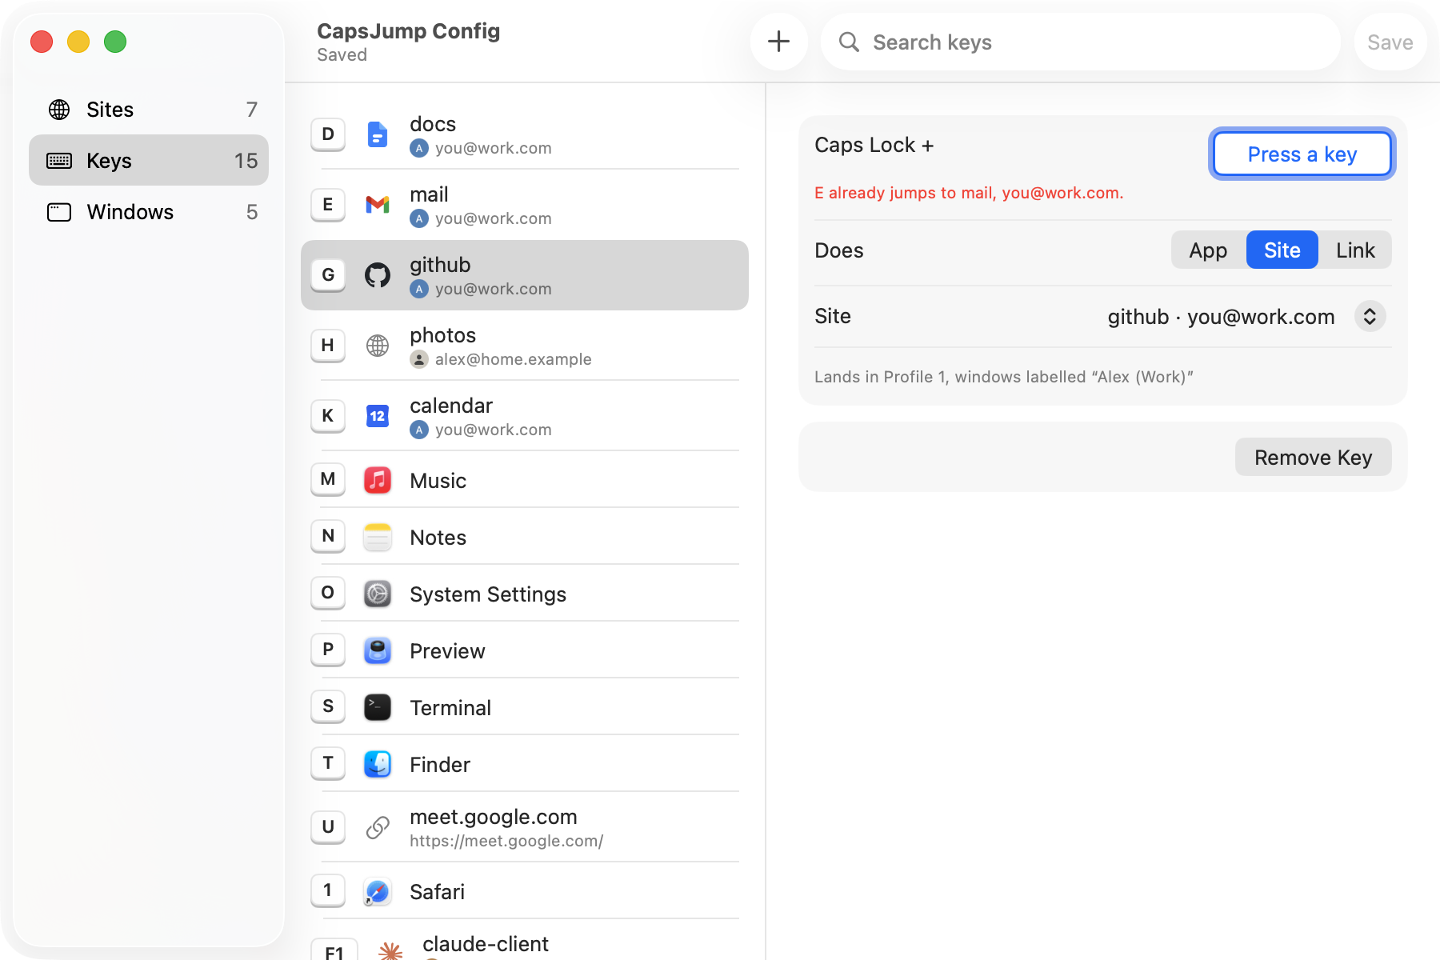Click the P keycap badge
Viewport: 1440px width, 960px height.
(x=328, y=650)
